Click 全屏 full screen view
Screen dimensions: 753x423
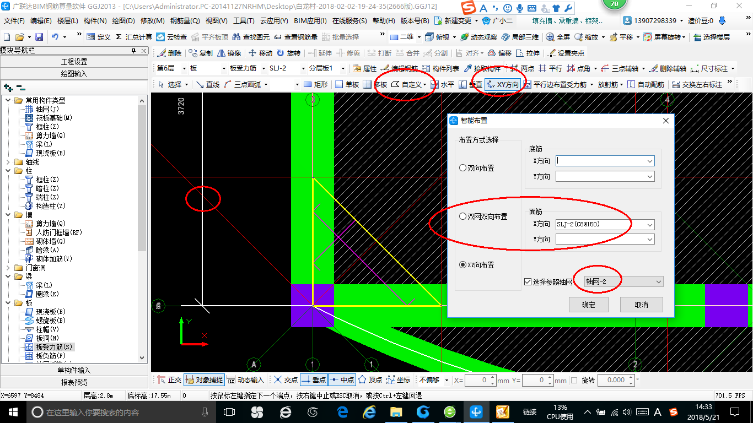558,37
